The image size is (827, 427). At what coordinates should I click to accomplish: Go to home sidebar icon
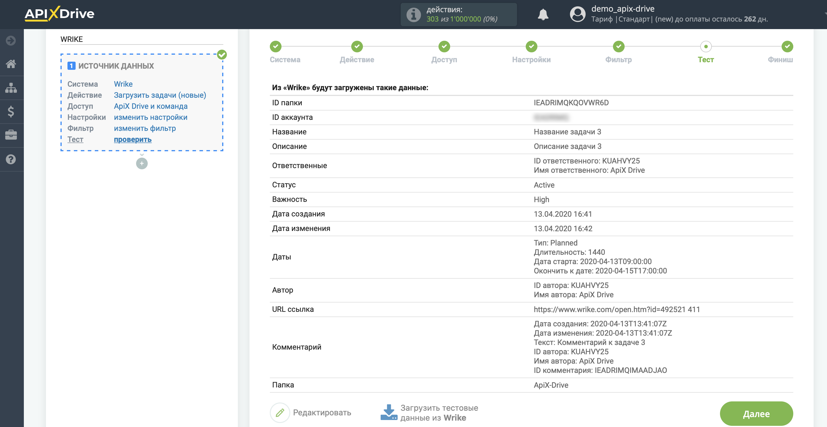click(x=11, y=64)
